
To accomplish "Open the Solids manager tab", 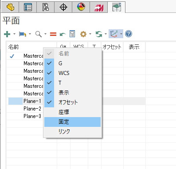I will [x=10, y=7].
